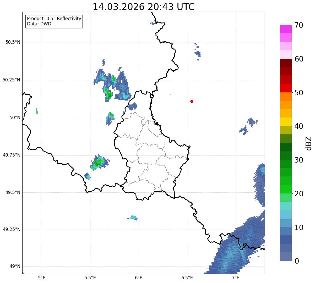Click the 49.75°N latitude label
This screenshot has height=283, width=315.
click(x=11, y=155)
